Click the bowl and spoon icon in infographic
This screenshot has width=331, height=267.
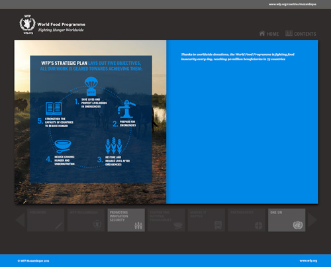pyautogui.click(x=63, y=146)
